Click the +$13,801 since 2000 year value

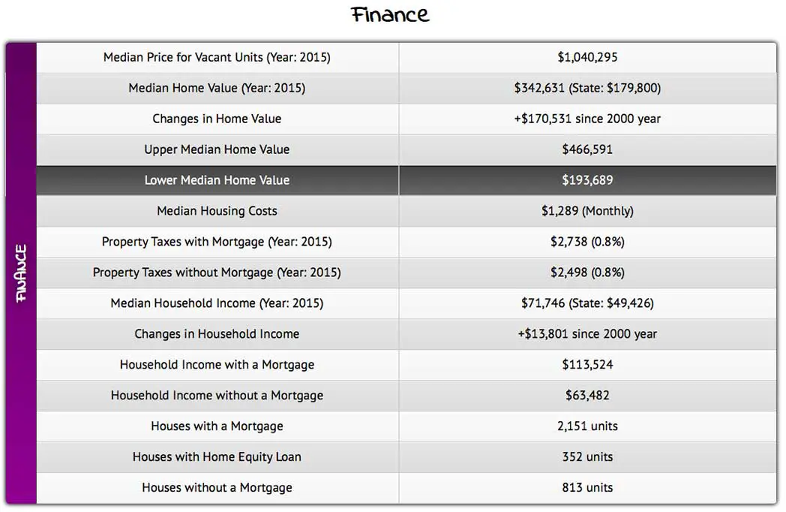587,334
